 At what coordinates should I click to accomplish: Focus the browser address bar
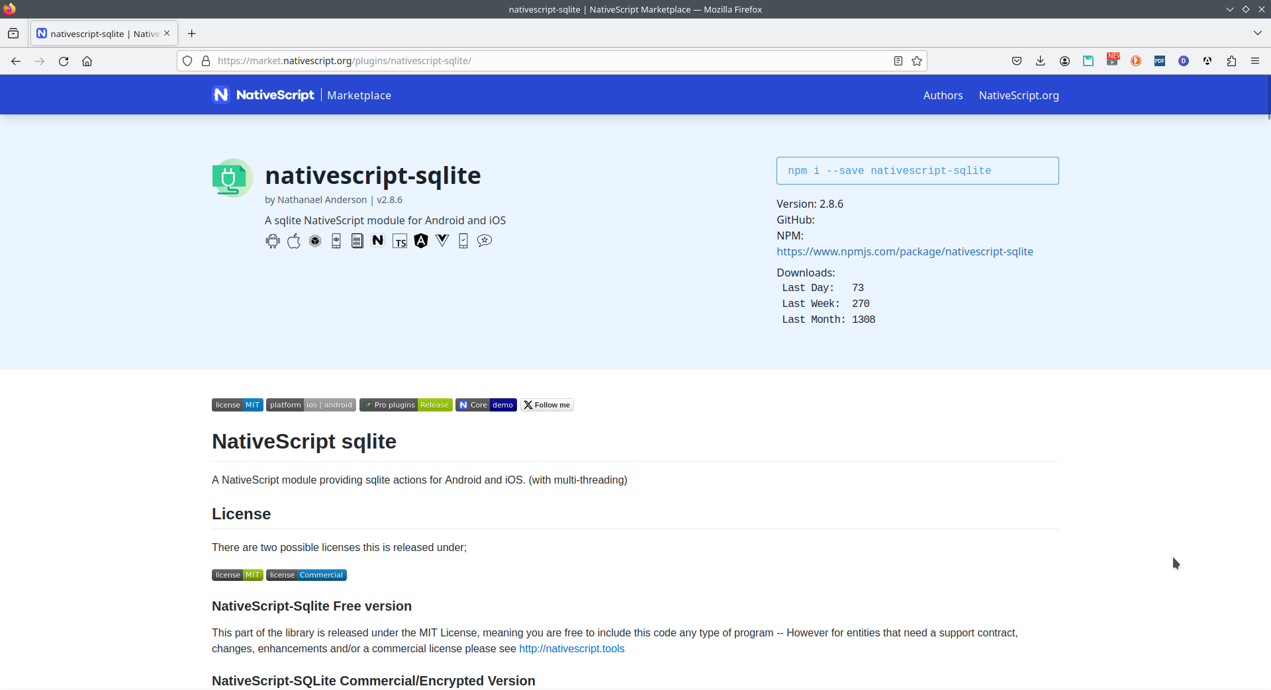point(551,61)
